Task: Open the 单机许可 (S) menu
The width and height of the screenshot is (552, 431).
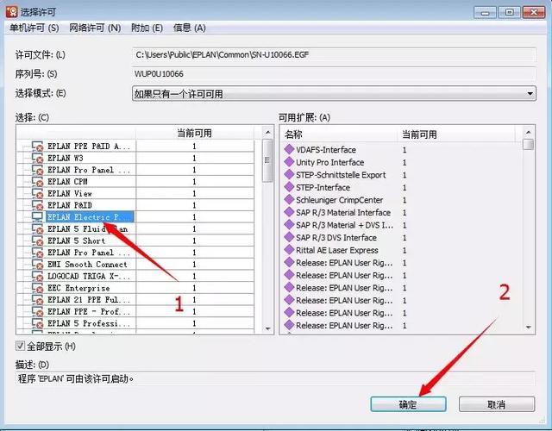Action: point(34,28)
